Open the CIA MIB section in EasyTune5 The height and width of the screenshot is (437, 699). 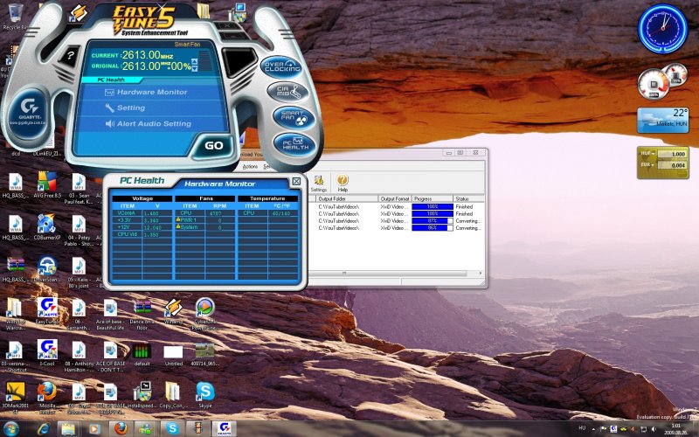288,92
